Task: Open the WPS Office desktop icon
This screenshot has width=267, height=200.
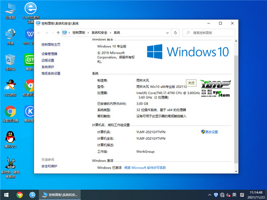Action: 29,37
